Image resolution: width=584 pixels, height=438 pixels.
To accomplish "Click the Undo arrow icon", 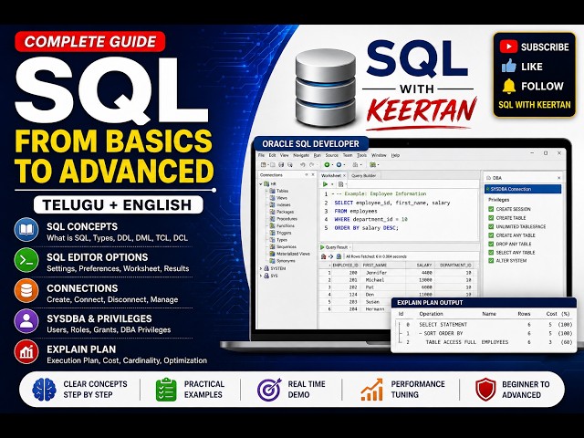I will (302, 164).
